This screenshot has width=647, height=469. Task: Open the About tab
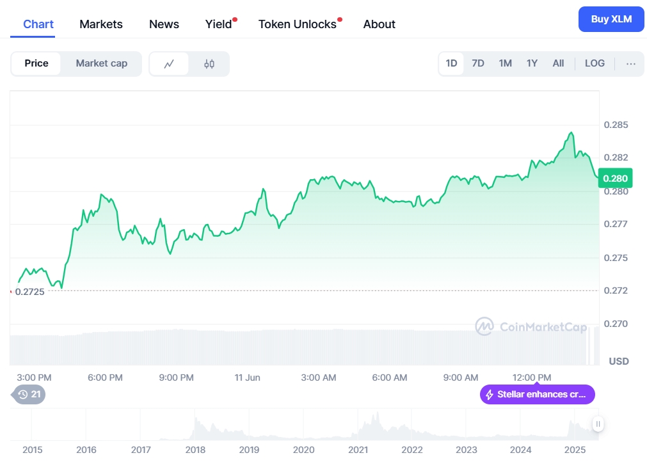point(379,24)
